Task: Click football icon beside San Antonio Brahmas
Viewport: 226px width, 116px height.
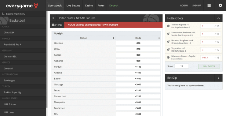Action: [168, 34]
